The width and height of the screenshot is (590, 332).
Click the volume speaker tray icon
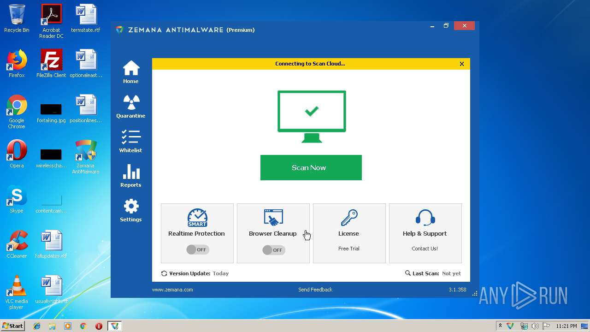(535, 326)
